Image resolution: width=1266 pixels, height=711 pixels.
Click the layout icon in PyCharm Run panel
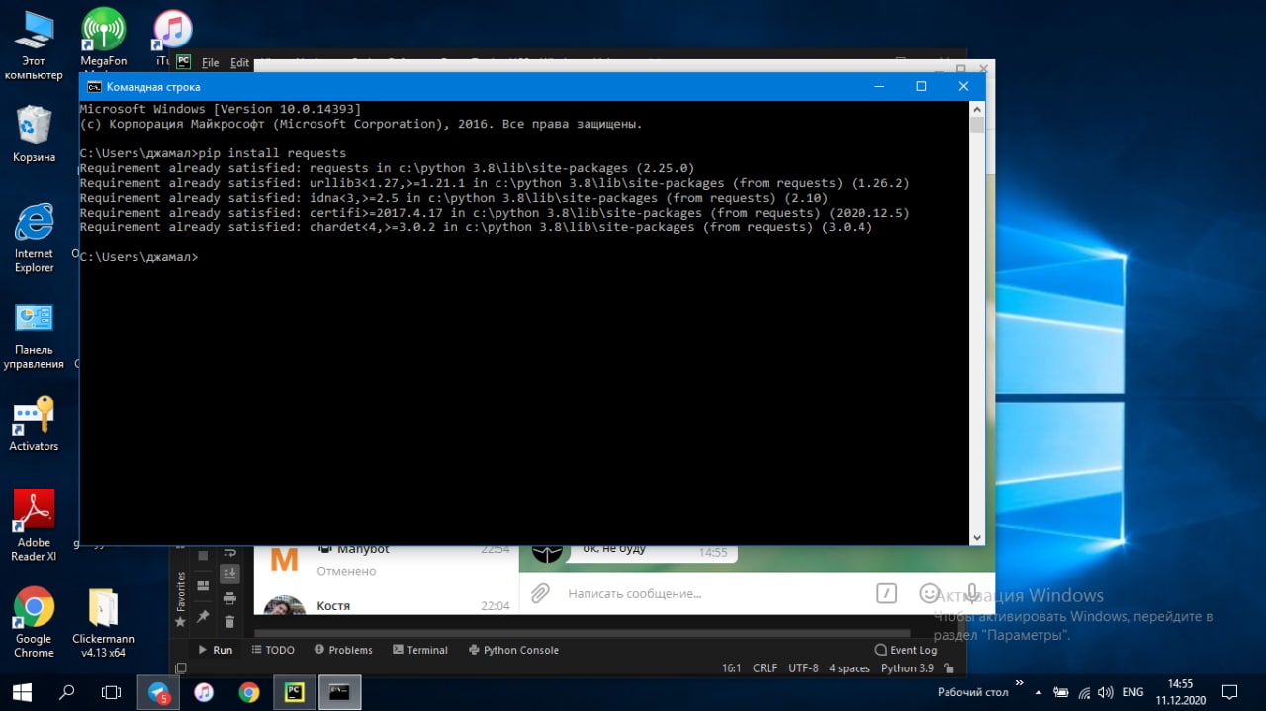pyautogui.click(x=203, y=585)
